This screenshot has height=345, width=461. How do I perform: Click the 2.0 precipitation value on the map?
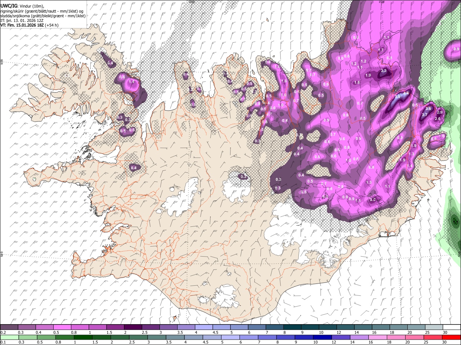point(373,200)
